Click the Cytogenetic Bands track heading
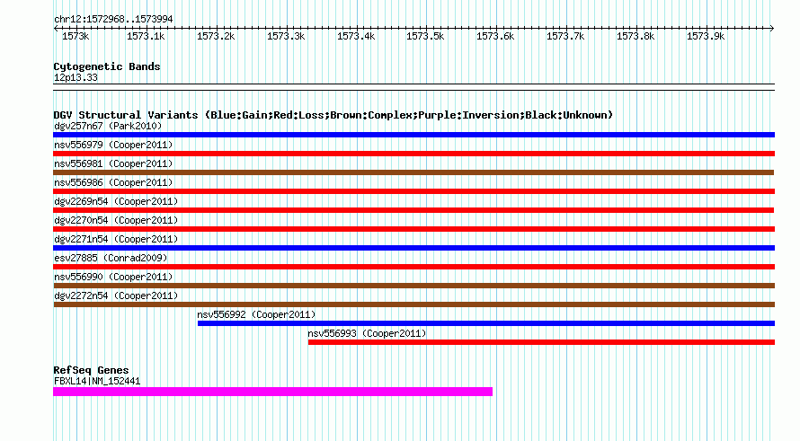Viewport: 800px width, 441px height. pos(107,66)
